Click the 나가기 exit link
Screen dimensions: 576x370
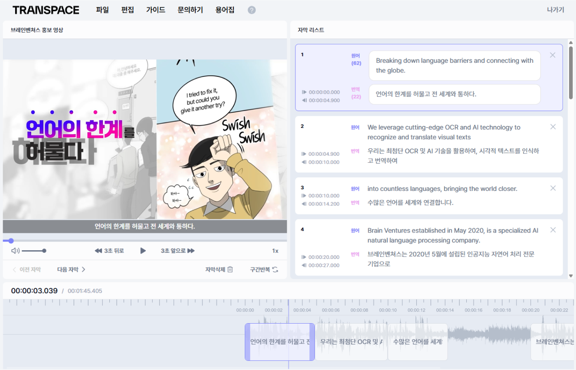pyautogui.click(x=555, y=10)
